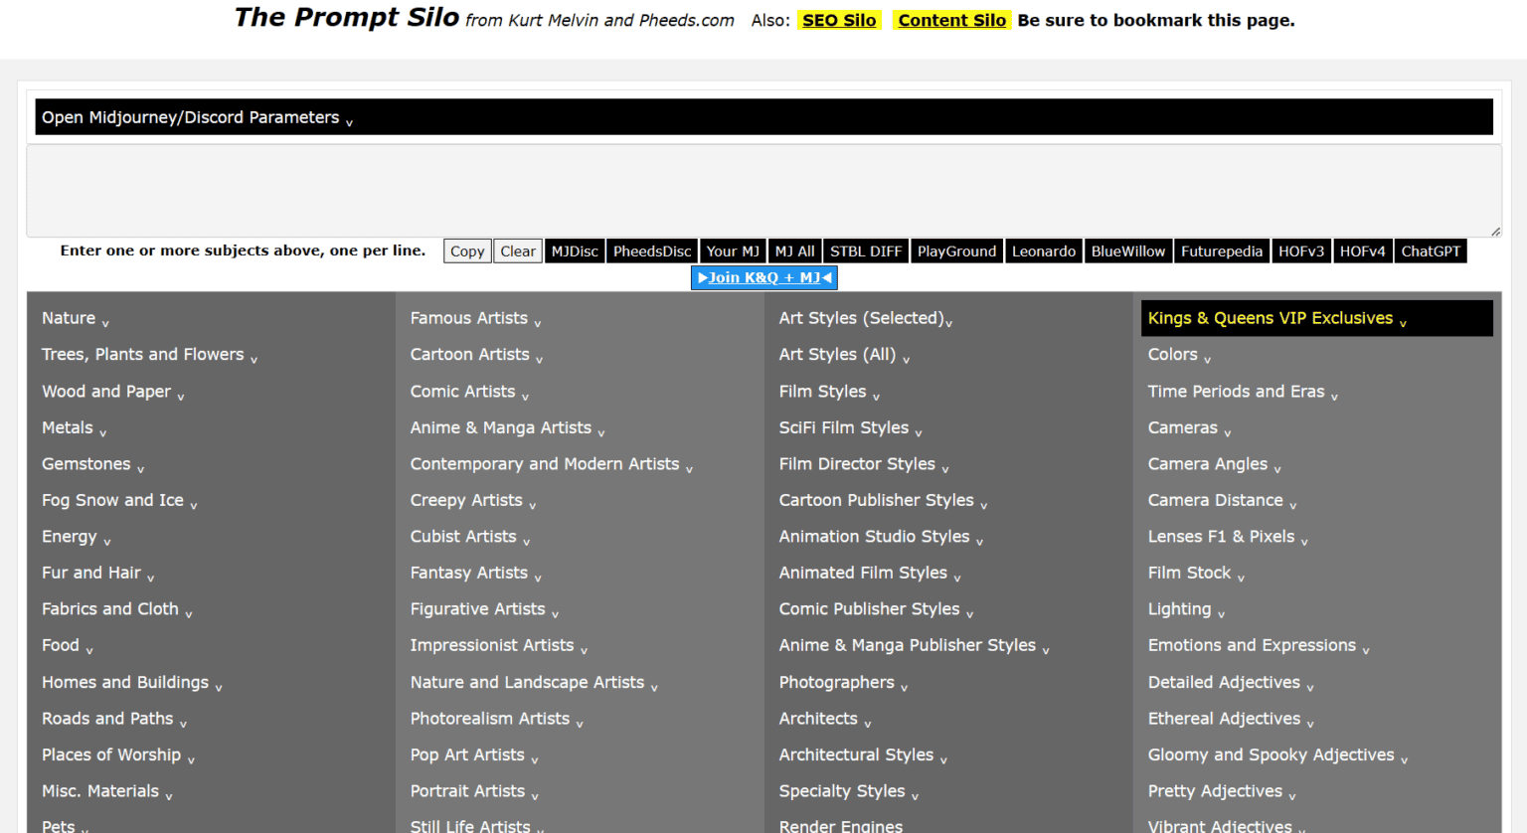Open the MJDisc link button
Image resolution: width=1527 pixels, height=833 pixels.
575,251
